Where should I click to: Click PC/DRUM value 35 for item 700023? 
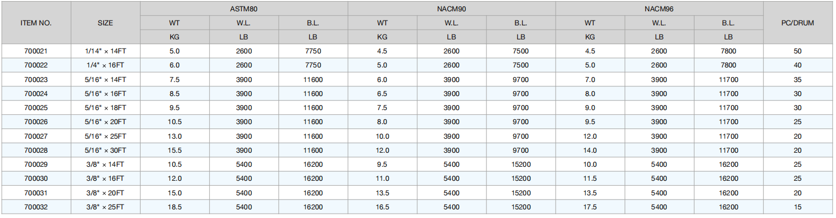coord(798,79)
